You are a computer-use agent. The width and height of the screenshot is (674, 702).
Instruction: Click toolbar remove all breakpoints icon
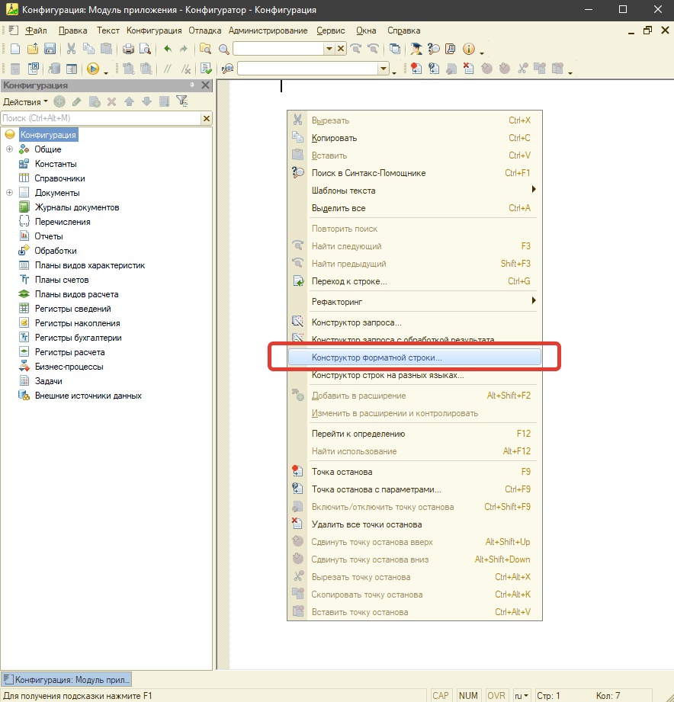point(468,69)
